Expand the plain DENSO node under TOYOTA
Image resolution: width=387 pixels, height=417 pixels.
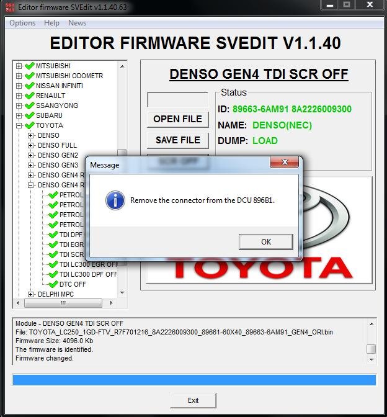coord(30,135)
